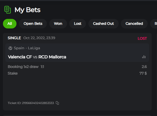Viewport: 157px width, 116px height.
Task: Click the 2.6 odds value
Action: [144, 67]
